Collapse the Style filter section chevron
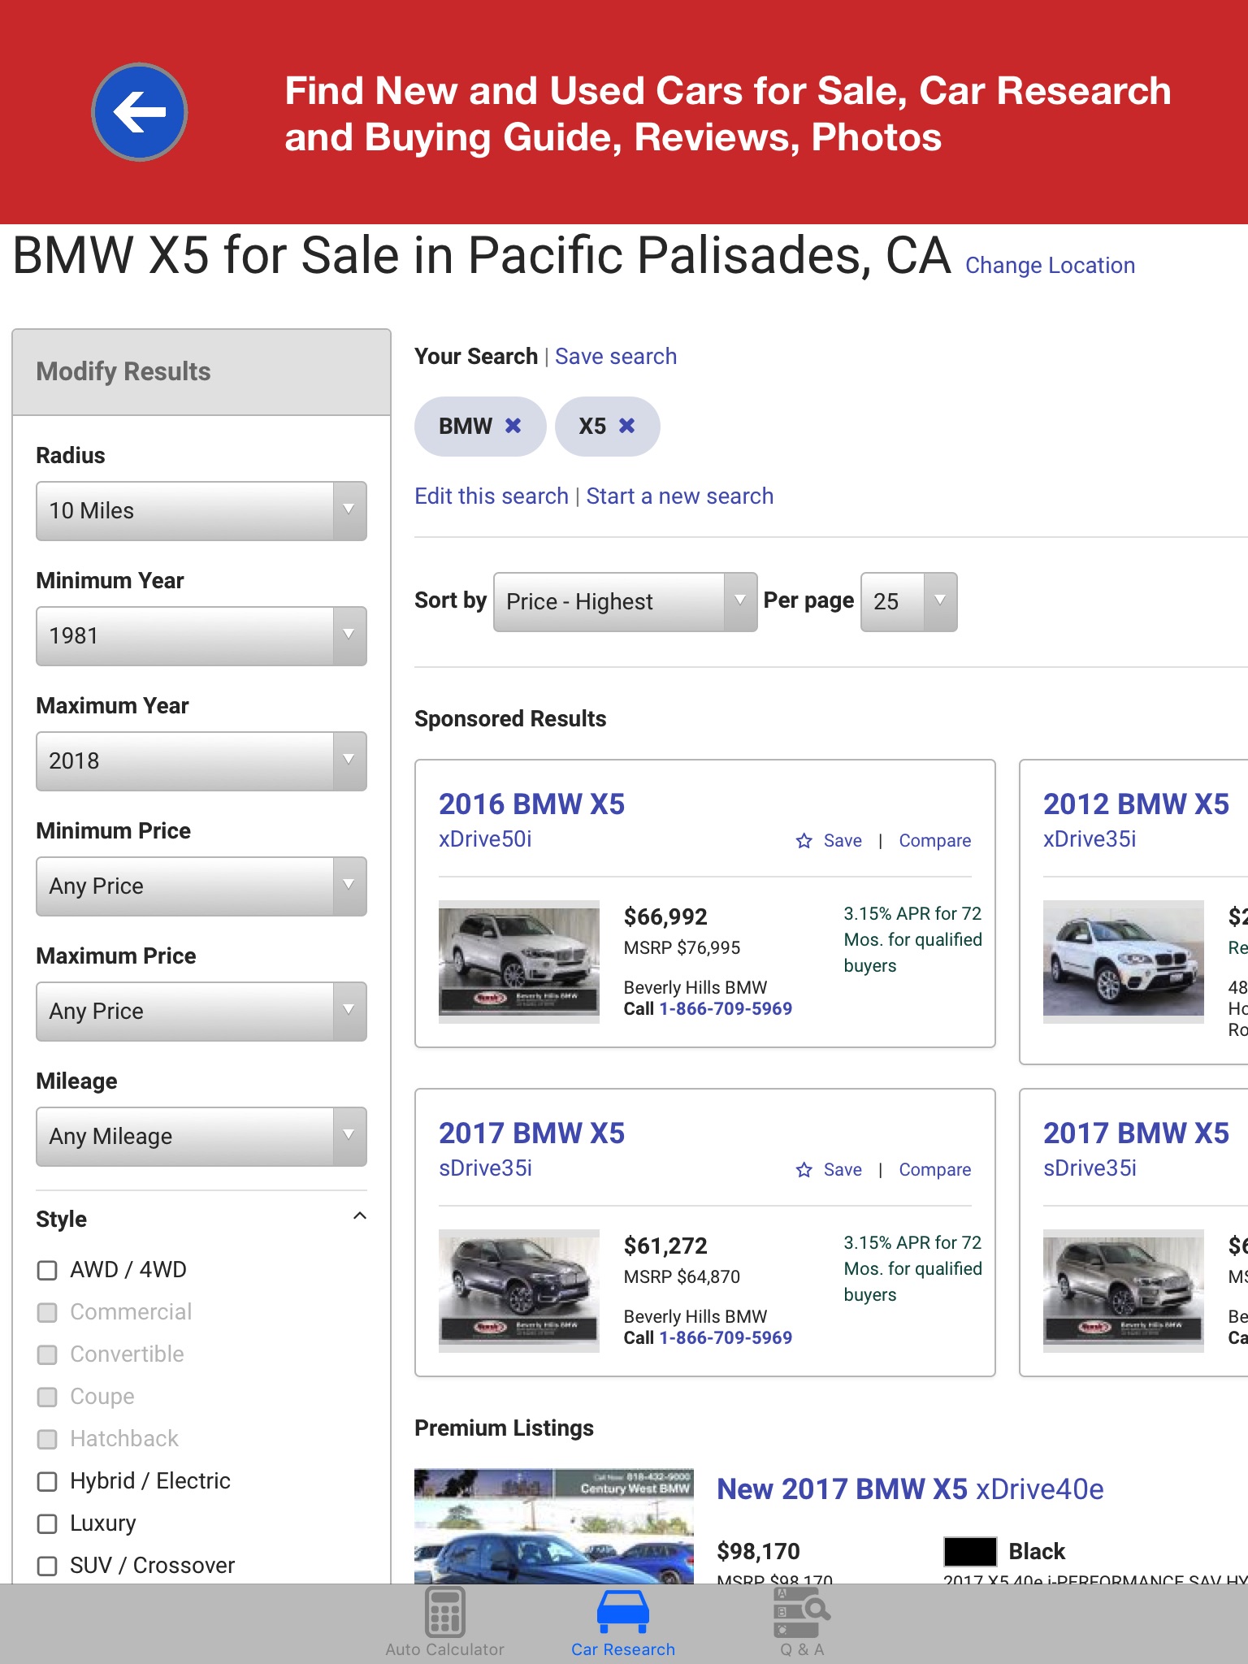Viewport: 1248px width, 1664px height. 360,1216
